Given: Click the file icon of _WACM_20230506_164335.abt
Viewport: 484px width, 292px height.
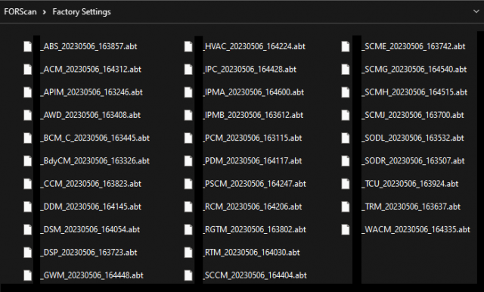Looking at the screenshot, I should [346, 229].
